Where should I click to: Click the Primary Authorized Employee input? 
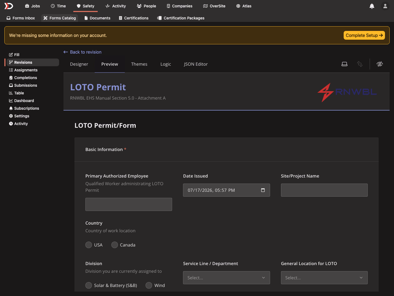pyautogui.click(x=129, y=204)
